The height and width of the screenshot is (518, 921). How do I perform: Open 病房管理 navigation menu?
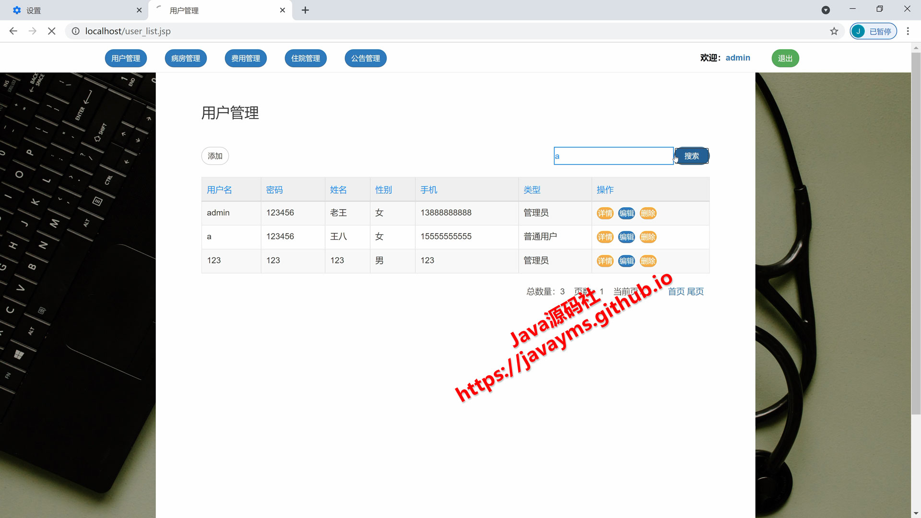click(186, 59)
